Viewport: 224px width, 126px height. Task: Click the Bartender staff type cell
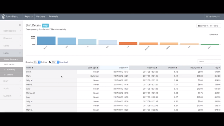(95, 76)
